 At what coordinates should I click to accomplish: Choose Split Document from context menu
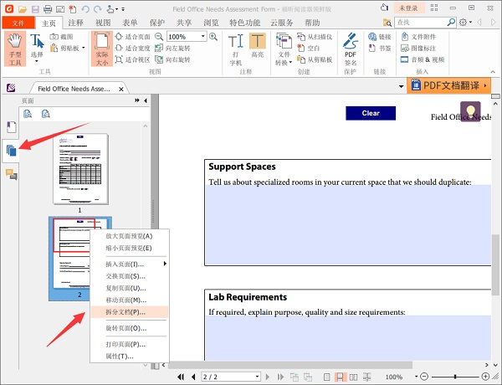[x=125, y=311]
